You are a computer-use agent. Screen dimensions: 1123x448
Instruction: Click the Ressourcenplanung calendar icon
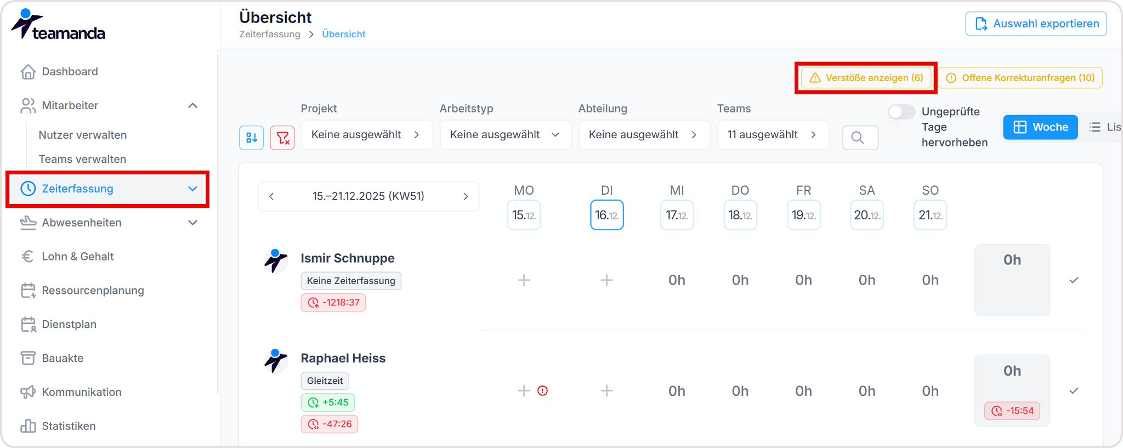point(28,291)
